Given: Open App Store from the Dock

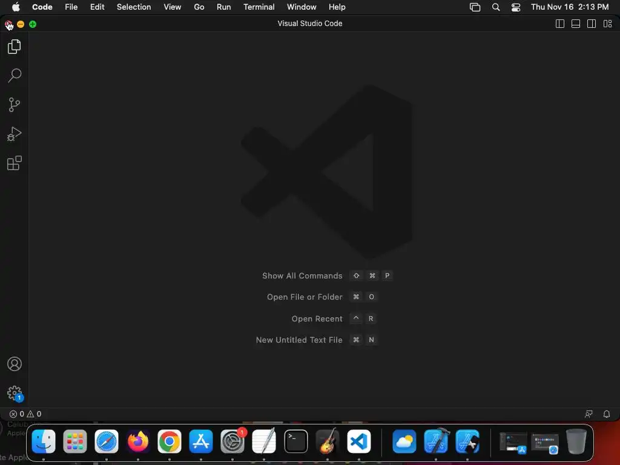Looking at the screenshot, I should (201, 441).
